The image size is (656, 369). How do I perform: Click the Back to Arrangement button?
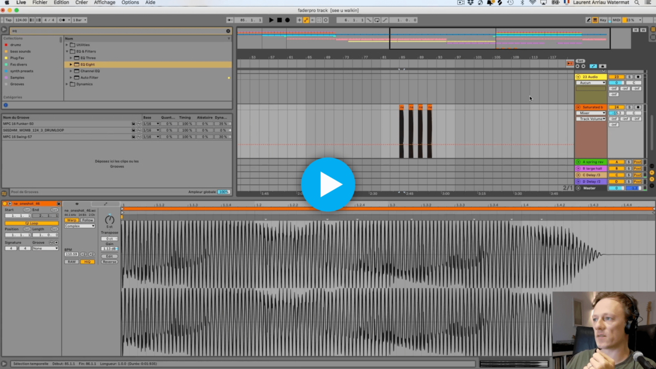coord(570,64)
